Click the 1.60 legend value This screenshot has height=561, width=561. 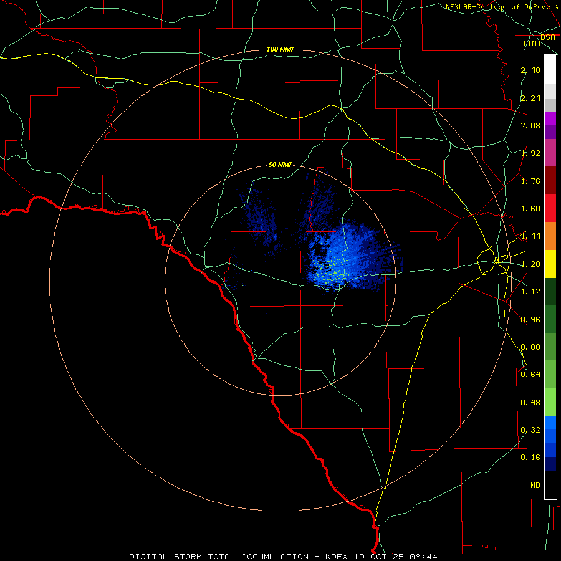(x=530, y=209)
